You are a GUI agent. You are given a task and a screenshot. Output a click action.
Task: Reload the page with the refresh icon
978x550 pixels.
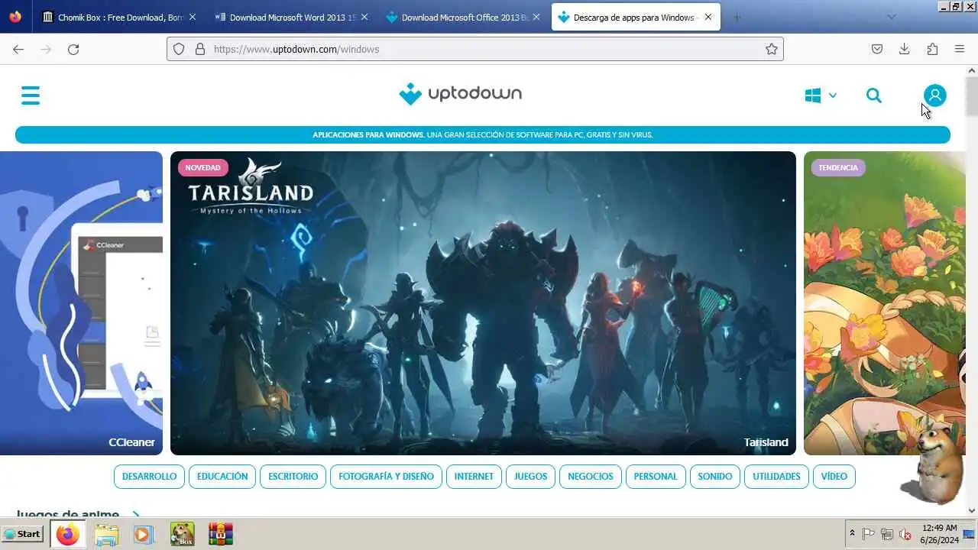(x=73, y=49)
